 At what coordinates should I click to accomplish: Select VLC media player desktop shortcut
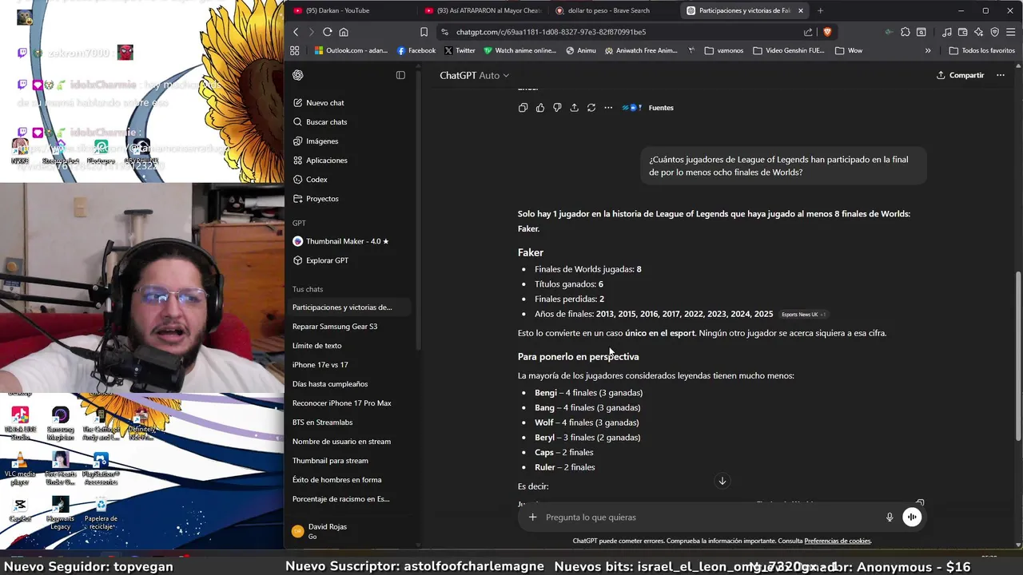tap(20, 469)
